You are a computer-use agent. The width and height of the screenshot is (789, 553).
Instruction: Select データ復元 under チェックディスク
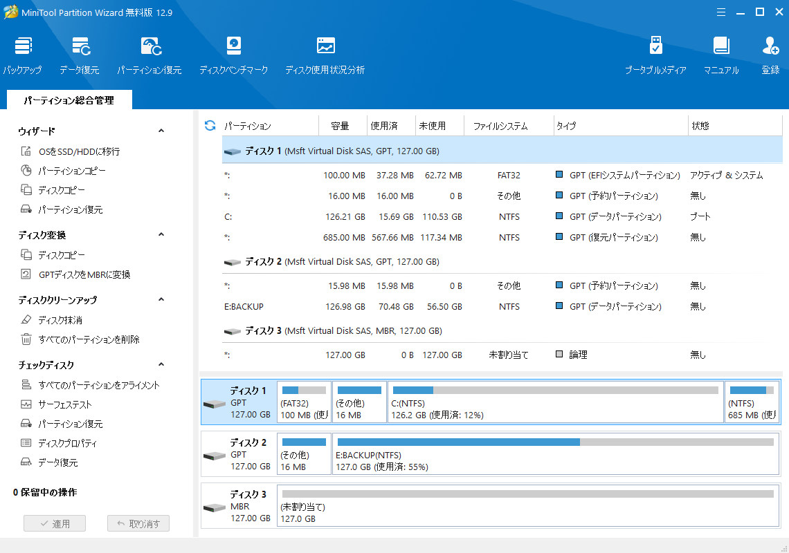pyautogui.click(x=49, y=462)
